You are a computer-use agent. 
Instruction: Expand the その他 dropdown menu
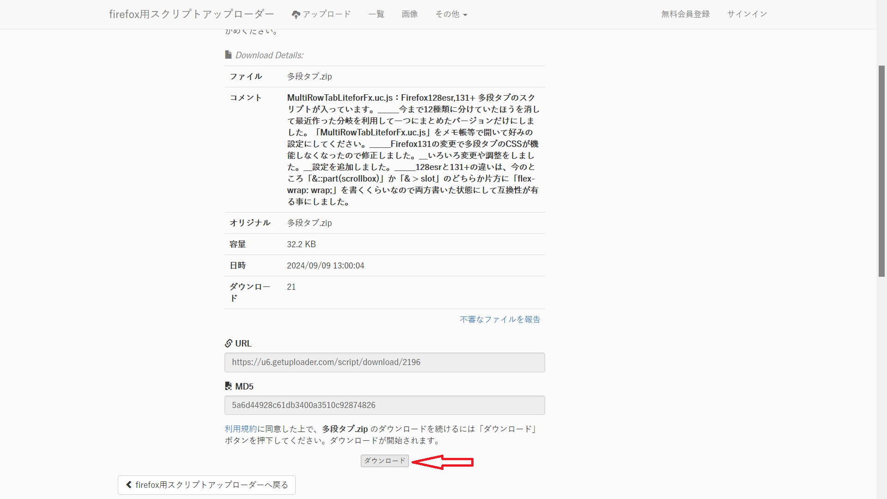tap(448, 14)
